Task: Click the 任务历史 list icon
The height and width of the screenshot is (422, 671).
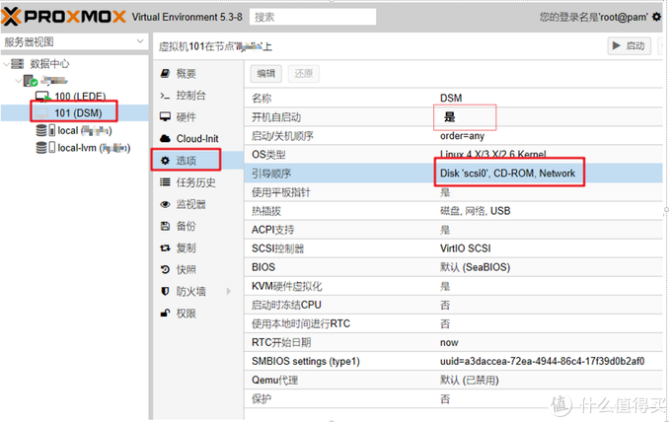Action: pos(165,182)
